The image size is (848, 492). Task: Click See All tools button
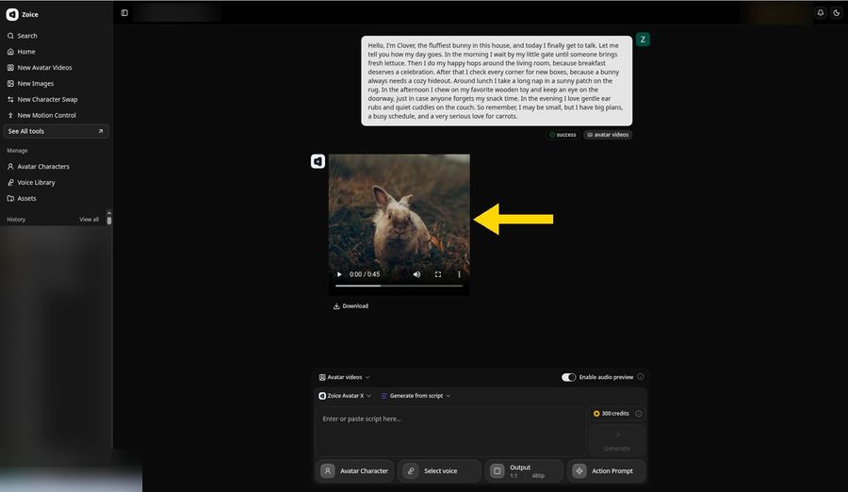56,131
